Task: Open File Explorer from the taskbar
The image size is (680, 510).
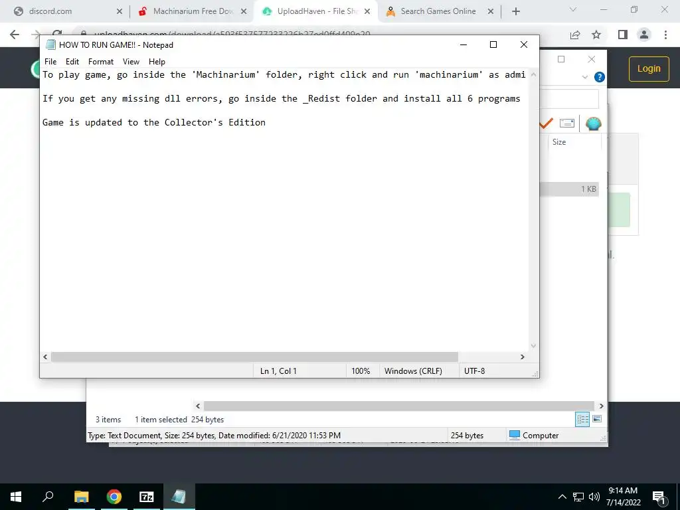Action: tap(81, 497)
